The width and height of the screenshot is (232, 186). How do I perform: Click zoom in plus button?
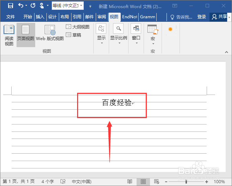click(x=207, y=182)
